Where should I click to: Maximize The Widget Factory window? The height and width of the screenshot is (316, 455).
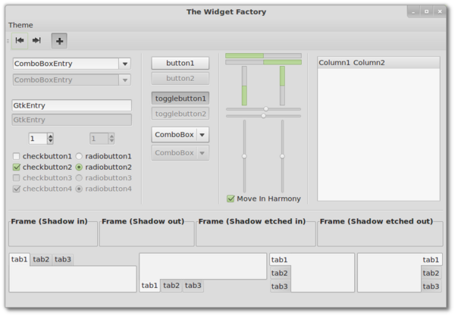coord(426,11)
